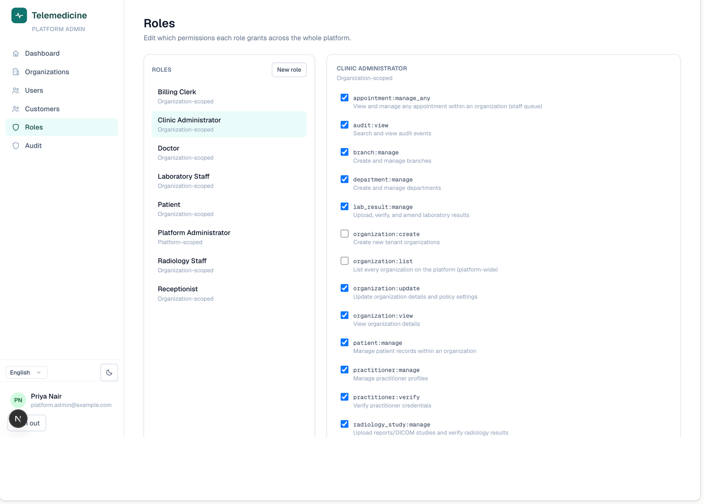Select the Clinic Administrator role
The height and width of the screenshot is (504, 704).
click(x=229, y=124)
